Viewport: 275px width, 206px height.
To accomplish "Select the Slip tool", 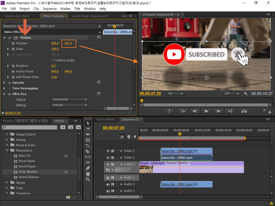I will point(88,157).
